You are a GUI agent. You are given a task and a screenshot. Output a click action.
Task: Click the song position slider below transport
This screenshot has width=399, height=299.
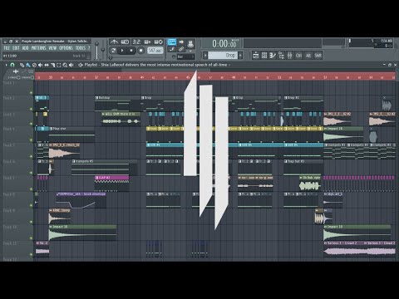(x=137, y=57)
